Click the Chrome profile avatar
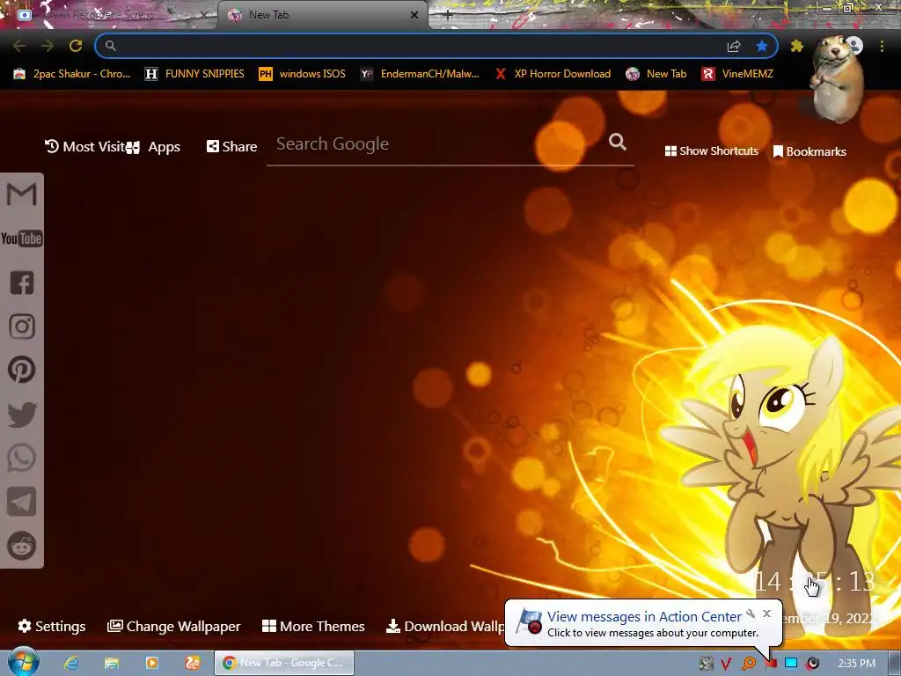 tap(853, 46)
